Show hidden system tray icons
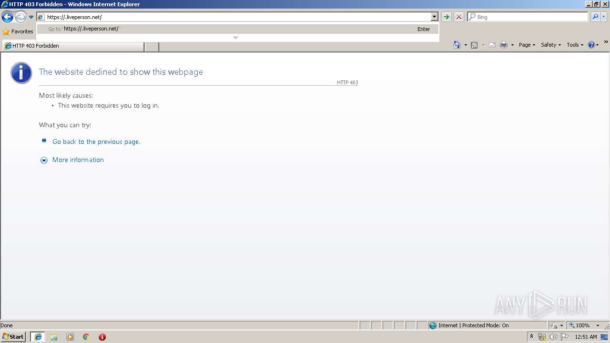The width and height of the screenshot is (610, 343). point(531,336)
